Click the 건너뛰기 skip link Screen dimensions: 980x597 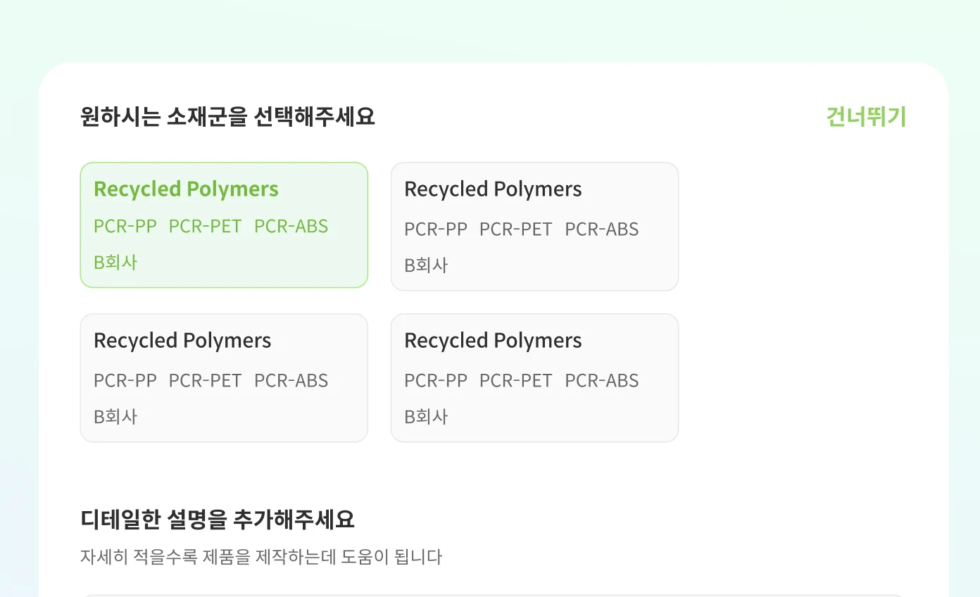click(865, 117)
